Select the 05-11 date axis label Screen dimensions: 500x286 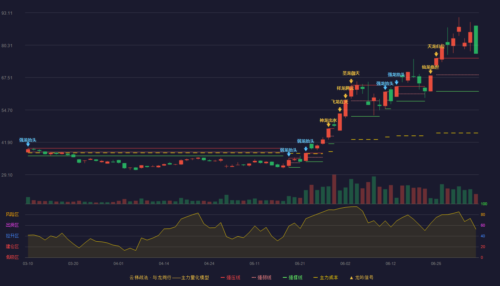coord(255,263)
